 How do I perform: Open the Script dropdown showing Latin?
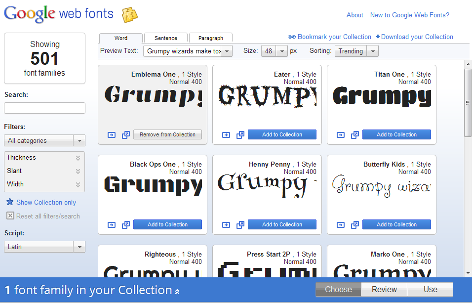(44, 247)
